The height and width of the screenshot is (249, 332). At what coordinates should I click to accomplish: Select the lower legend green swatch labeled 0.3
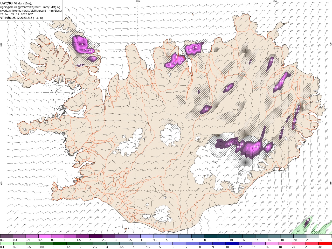20,244
